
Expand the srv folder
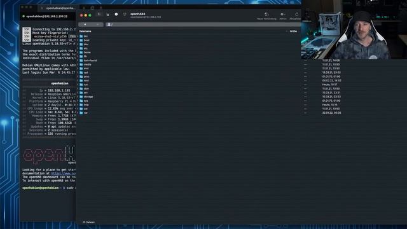tap(78, 93)
